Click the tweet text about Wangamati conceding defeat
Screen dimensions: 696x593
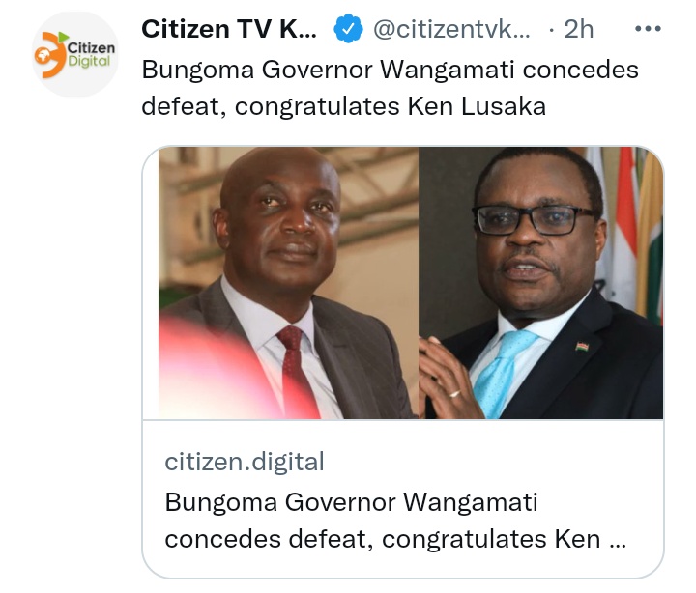pyautogui.click(x=391, y=88)
